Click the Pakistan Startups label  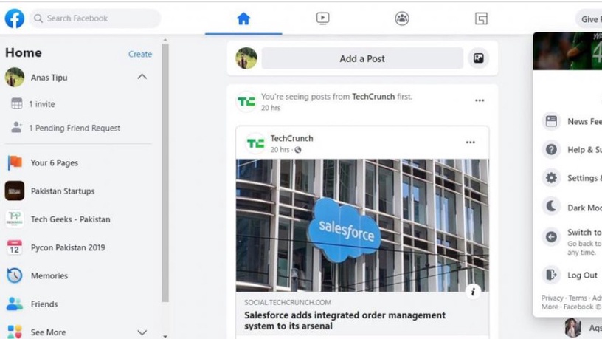[63, 191]
